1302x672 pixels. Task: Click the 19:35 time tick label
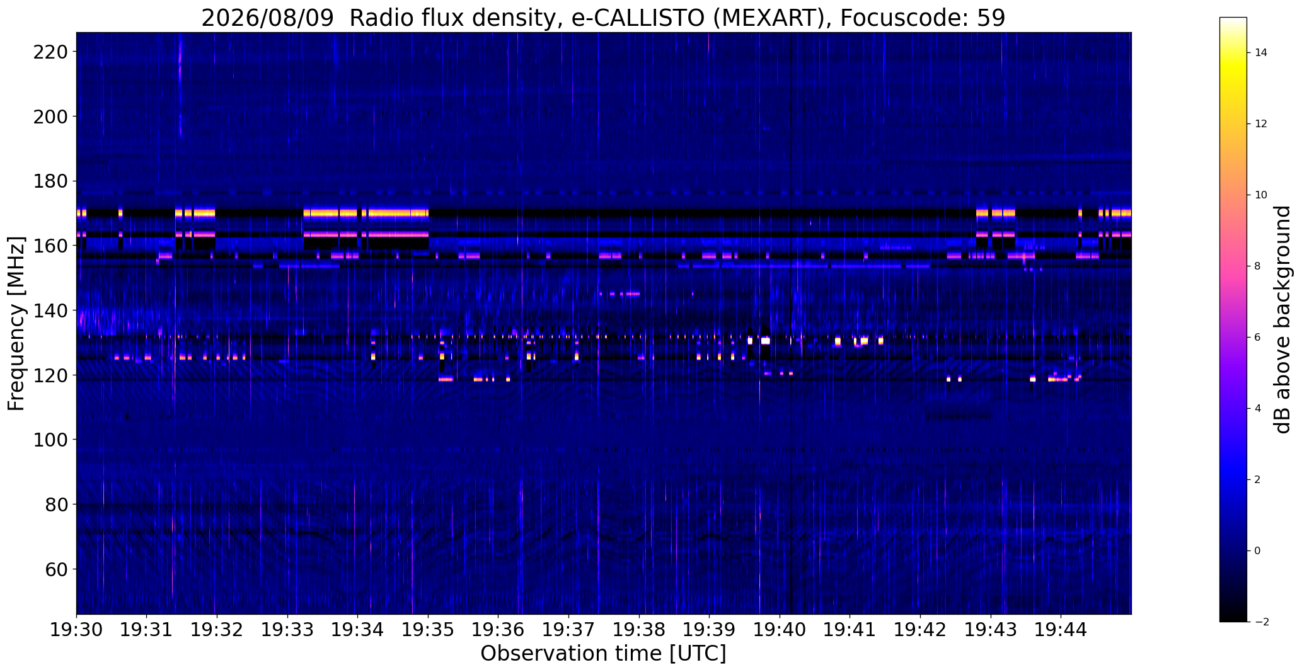click(x=428, y=629)
